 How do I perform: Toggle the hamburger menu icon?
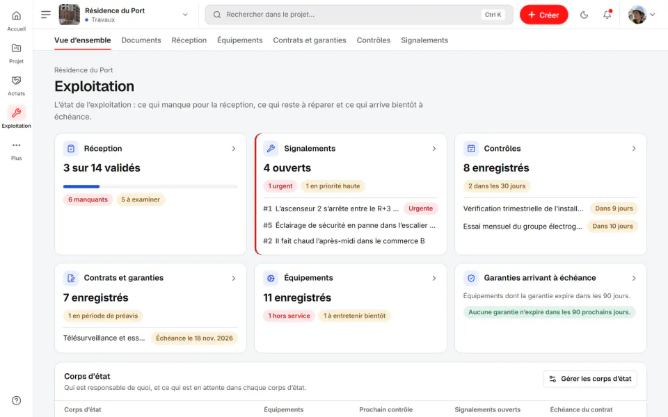[x=46, y=15]
